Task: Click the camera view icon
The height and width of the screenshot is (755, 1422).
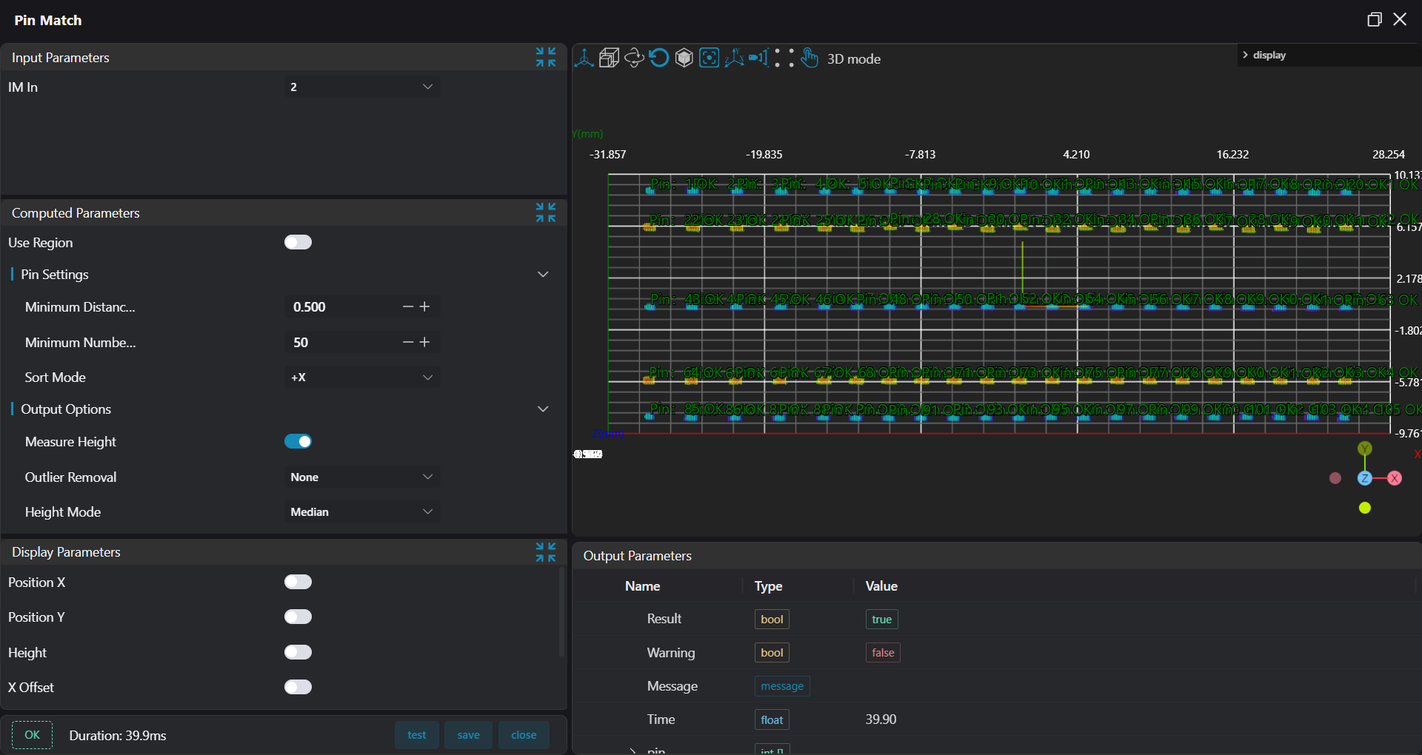Action: pyautogui.click(x=758, y=58)
